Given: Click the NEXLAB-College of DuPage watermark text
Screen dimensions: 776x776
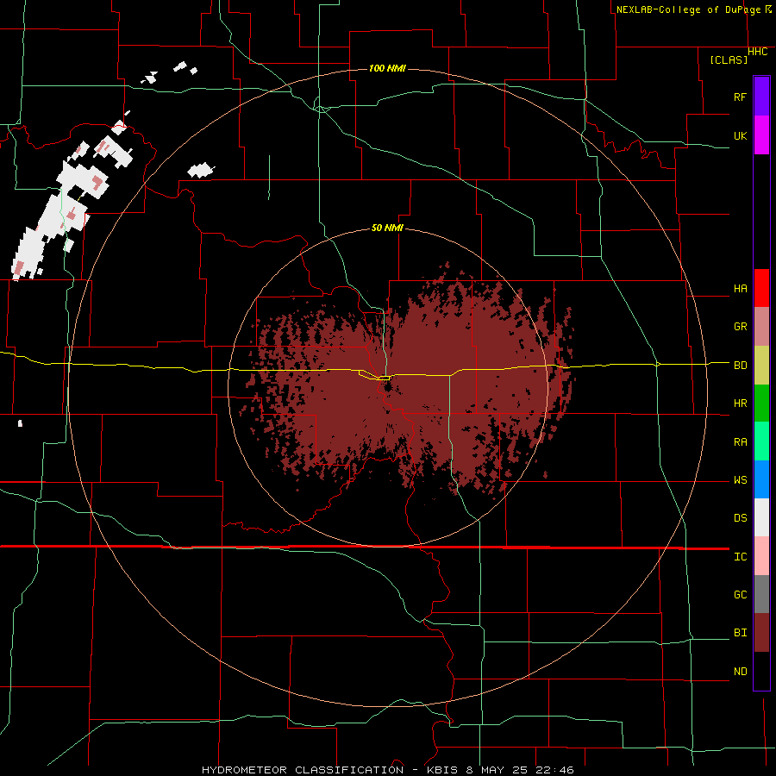Looking at the screenshot, I should pyautogui.click(x=688, y=9).
